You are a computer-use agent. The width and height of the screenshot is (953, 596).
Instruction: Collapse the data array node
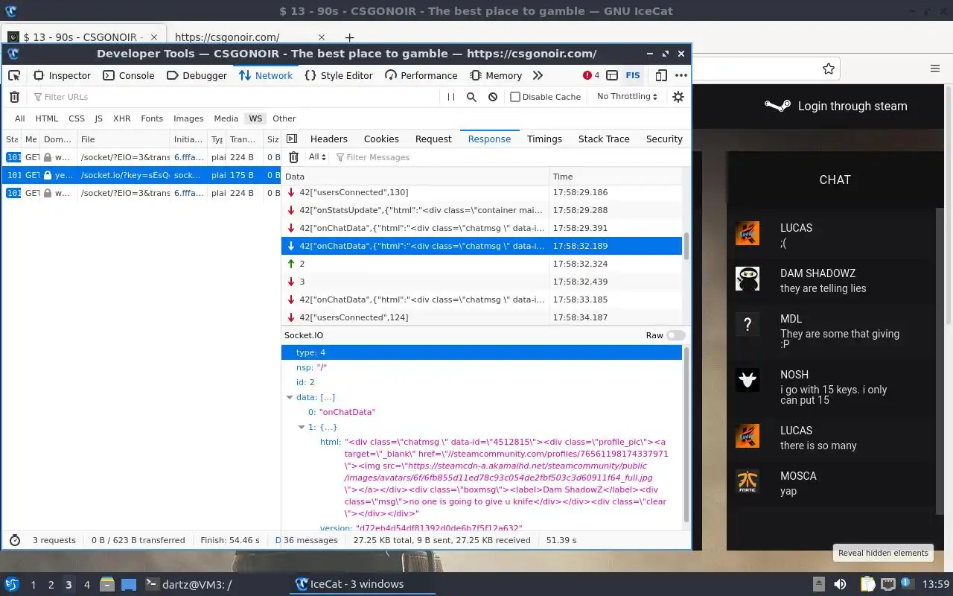[x=290, y=397]
